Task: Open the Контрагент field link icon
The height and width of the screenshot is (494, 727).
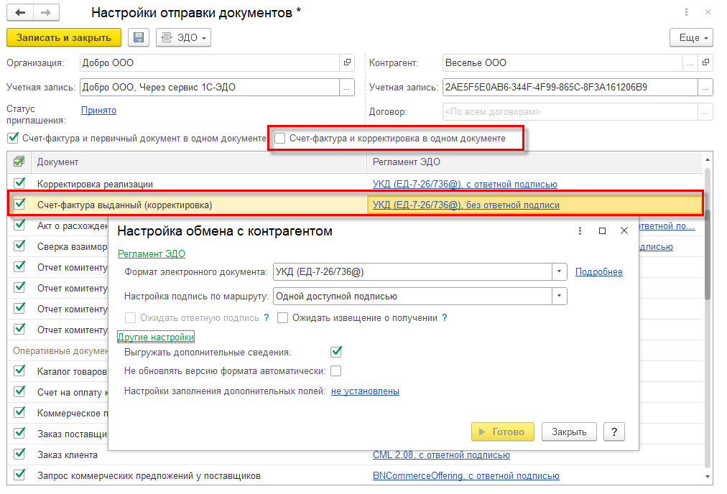Action: click(705, 62)
